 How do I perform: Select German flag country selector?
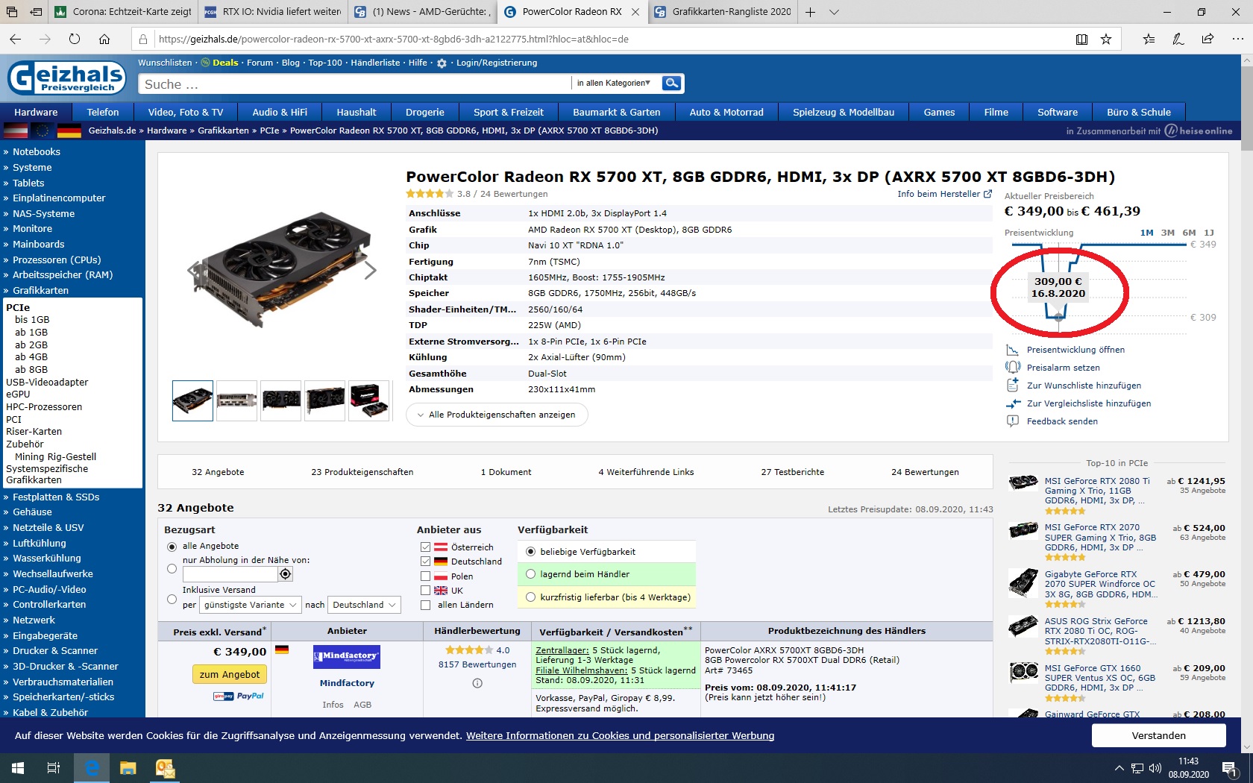pyautogui.click(x=69, y=130)
